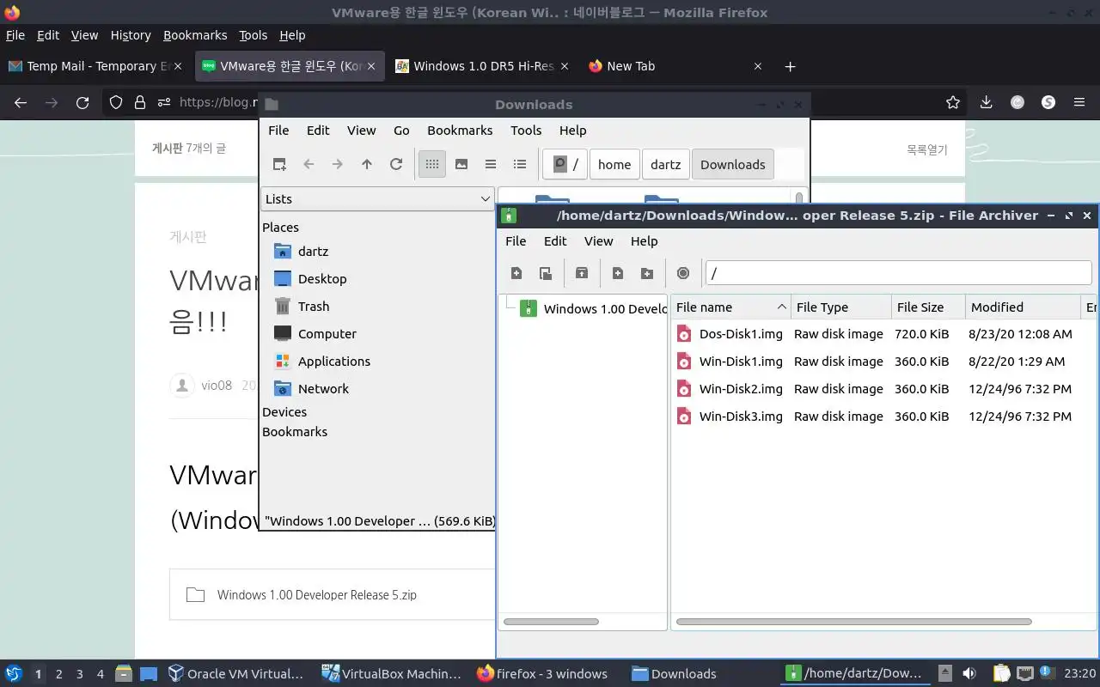Viewport: 1100px width, 687px height.
Task: Sort by Modified column header
Action: [x=1023, y=307]
